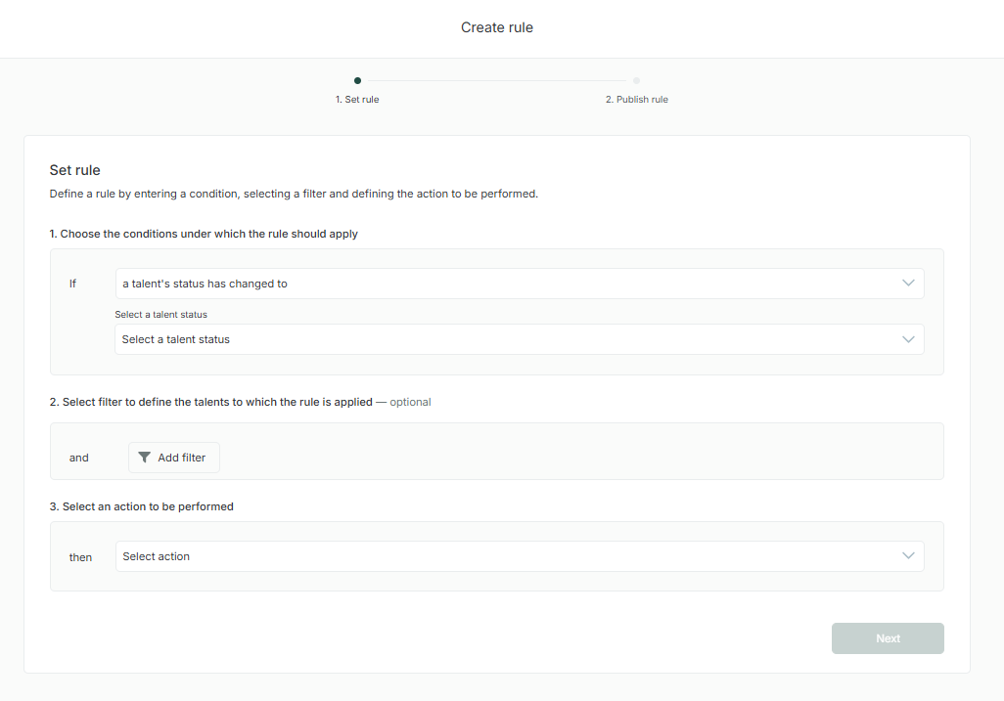Click the chevron arrow on the Select action dropdown

[x=908, y=556]
